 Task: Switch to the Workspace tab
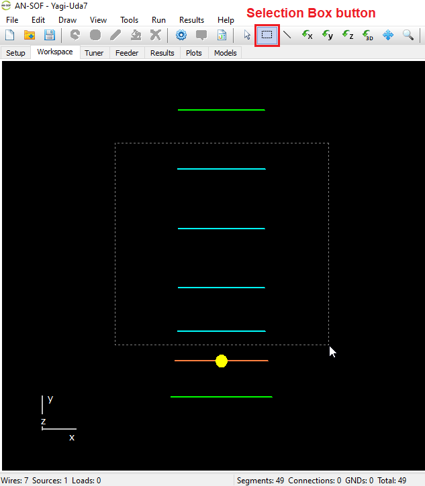55,52
